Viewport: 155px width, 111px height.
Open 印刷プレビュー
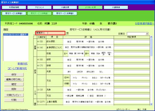coord(14,95)
